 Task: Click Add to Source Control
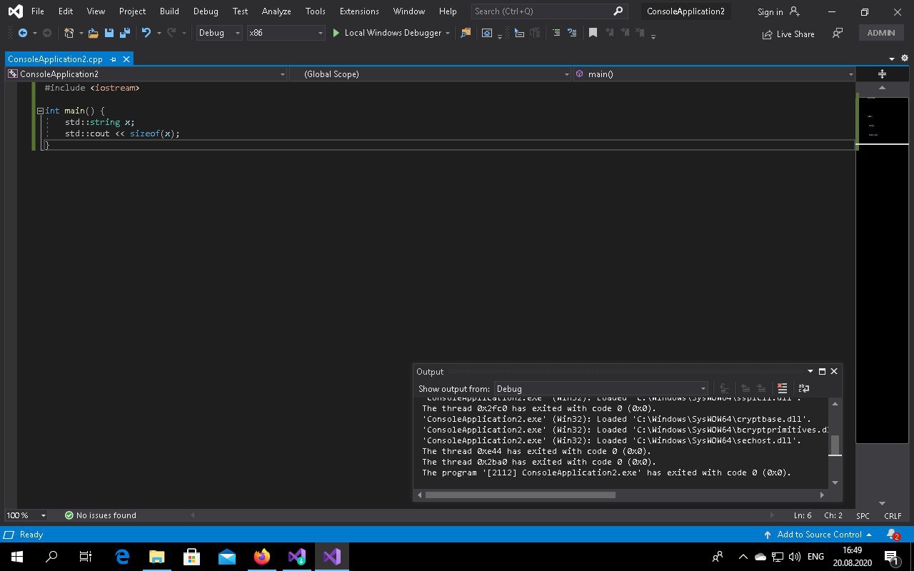tap(818, 535)
